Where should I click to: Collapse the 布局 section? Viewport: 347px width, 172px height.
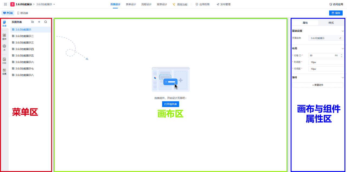343,48
